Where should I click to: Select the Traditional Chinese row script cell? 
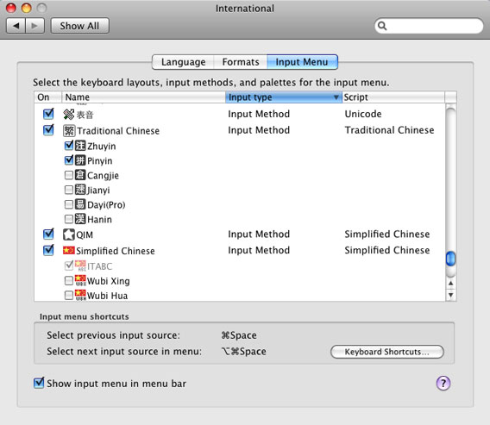(389, 130)
